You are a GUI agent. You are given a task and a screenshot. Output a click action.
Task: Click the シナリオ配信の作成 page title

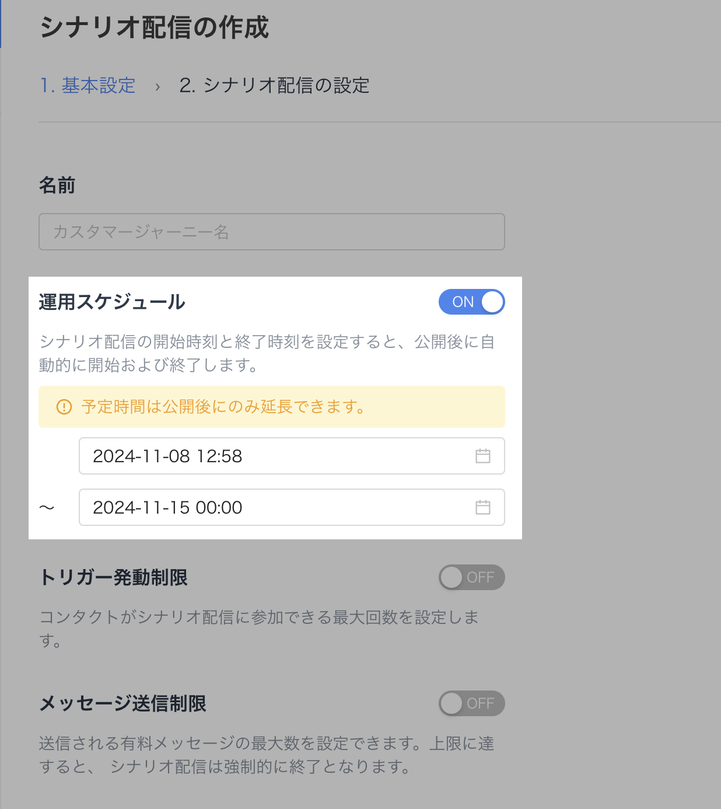pyautogui.click(x=154, y=27)
